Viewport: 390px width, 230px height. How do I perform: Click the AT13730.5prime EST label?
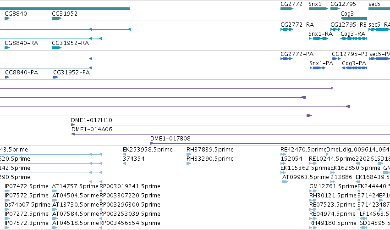pyautogui.click(x=75, y=205)
